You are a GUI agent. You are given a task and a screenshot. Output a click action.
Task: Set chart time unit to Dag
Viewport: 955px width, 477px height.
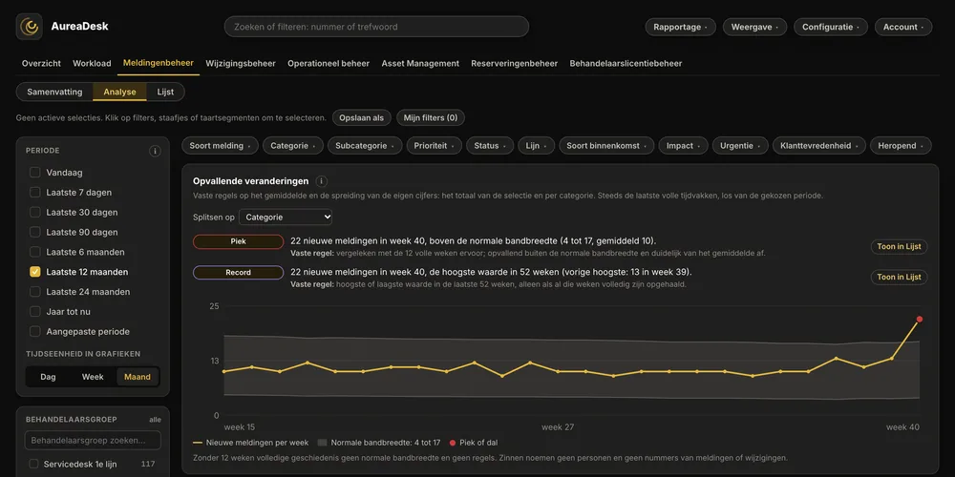[48, 377]
